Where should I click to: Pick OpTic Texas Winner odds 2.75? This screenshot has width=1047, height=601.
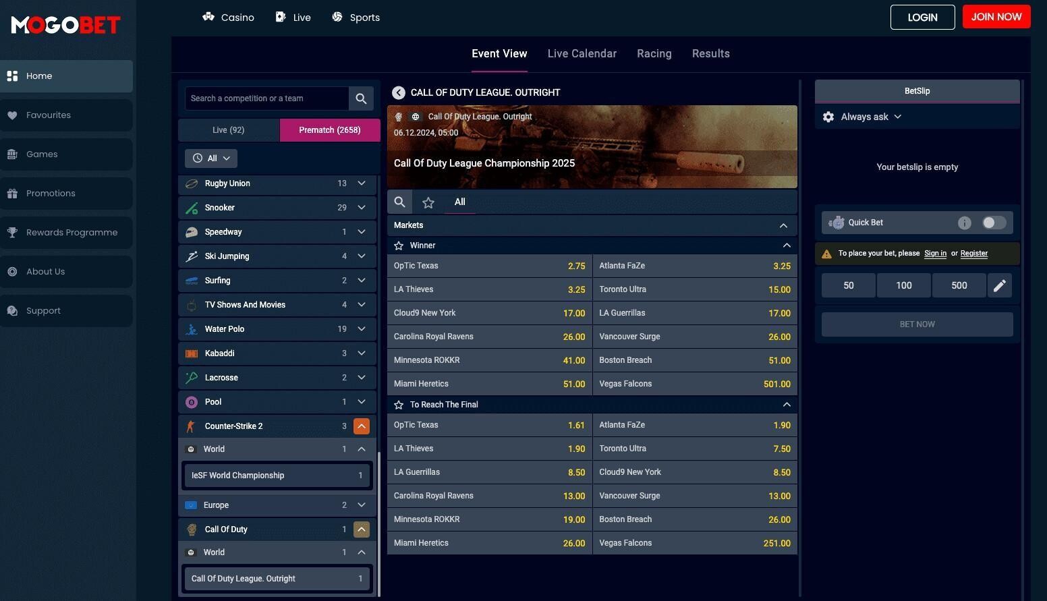[x=490, y=266]
